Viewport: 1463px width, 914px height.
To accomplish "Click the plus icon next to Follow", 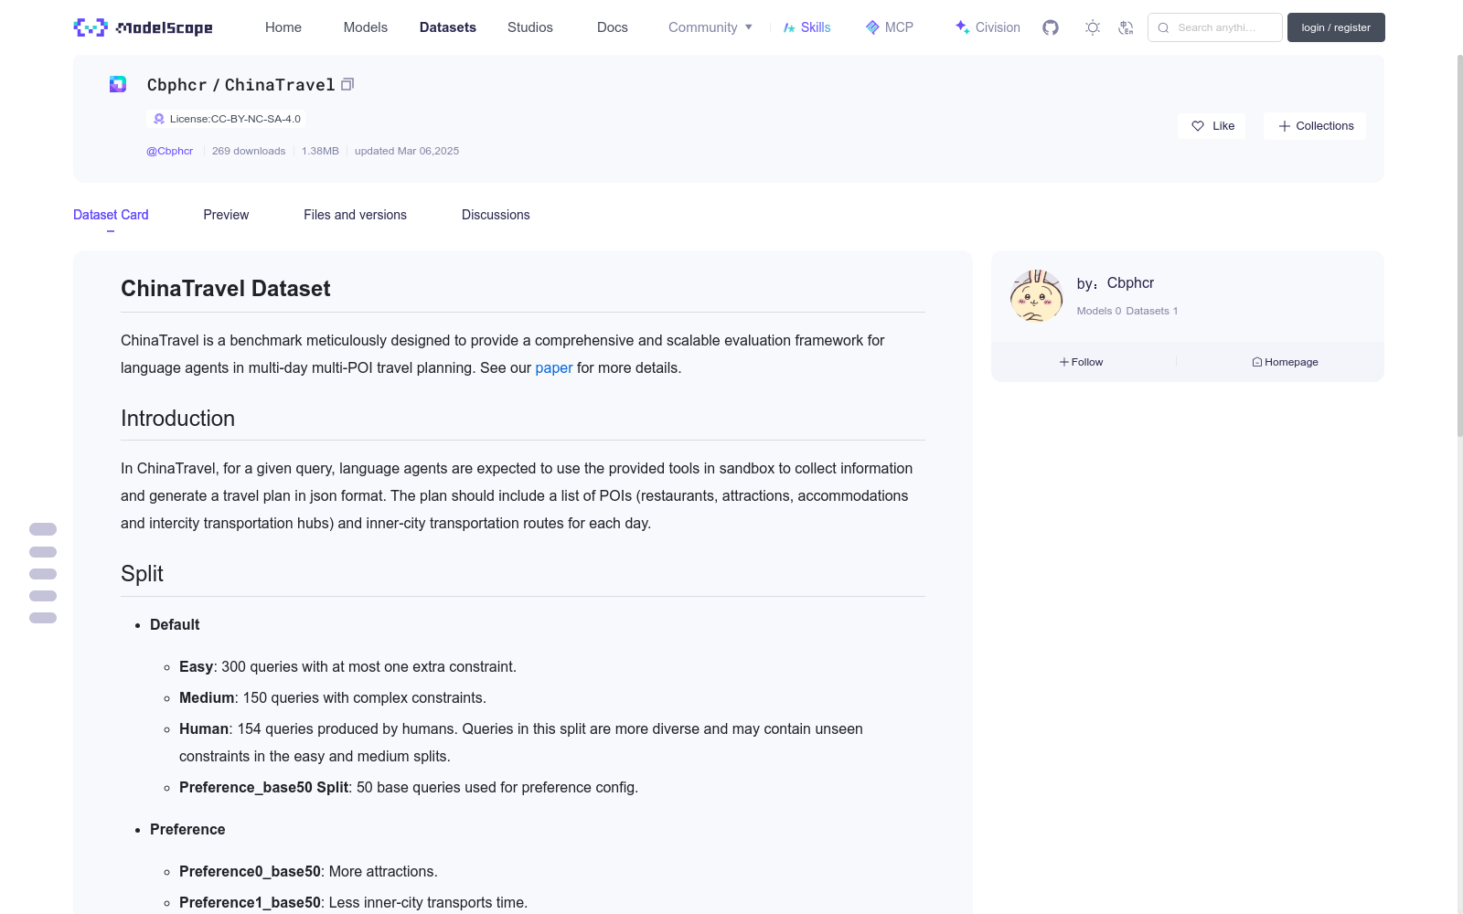I will pyautogui.click(x=1064, y=362).
